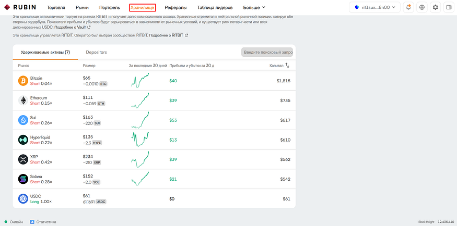Click the RUBIN logo icon
This screenshot has width=457, height=226.
pyautogui.click(x=7, y=7)
